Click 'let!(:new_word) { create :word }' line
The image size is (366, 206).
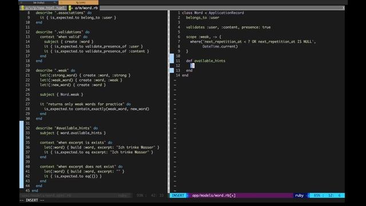click(x=73, y=85)
